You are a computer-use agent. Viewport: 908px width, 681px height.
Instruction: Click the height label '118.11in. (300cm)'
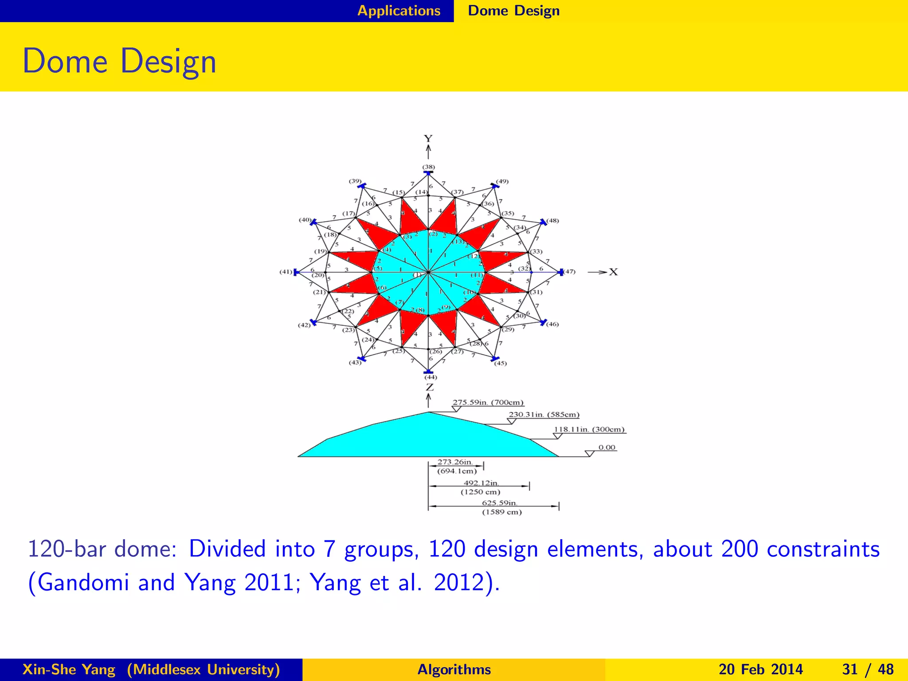(x=589, y=429)
